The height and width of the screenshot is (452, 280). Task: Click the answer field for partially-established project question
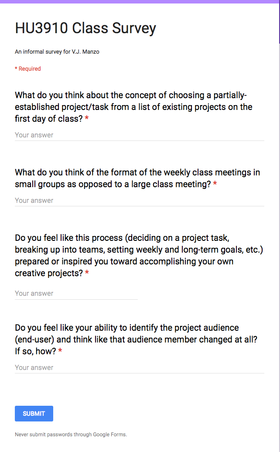coord(140,135)
